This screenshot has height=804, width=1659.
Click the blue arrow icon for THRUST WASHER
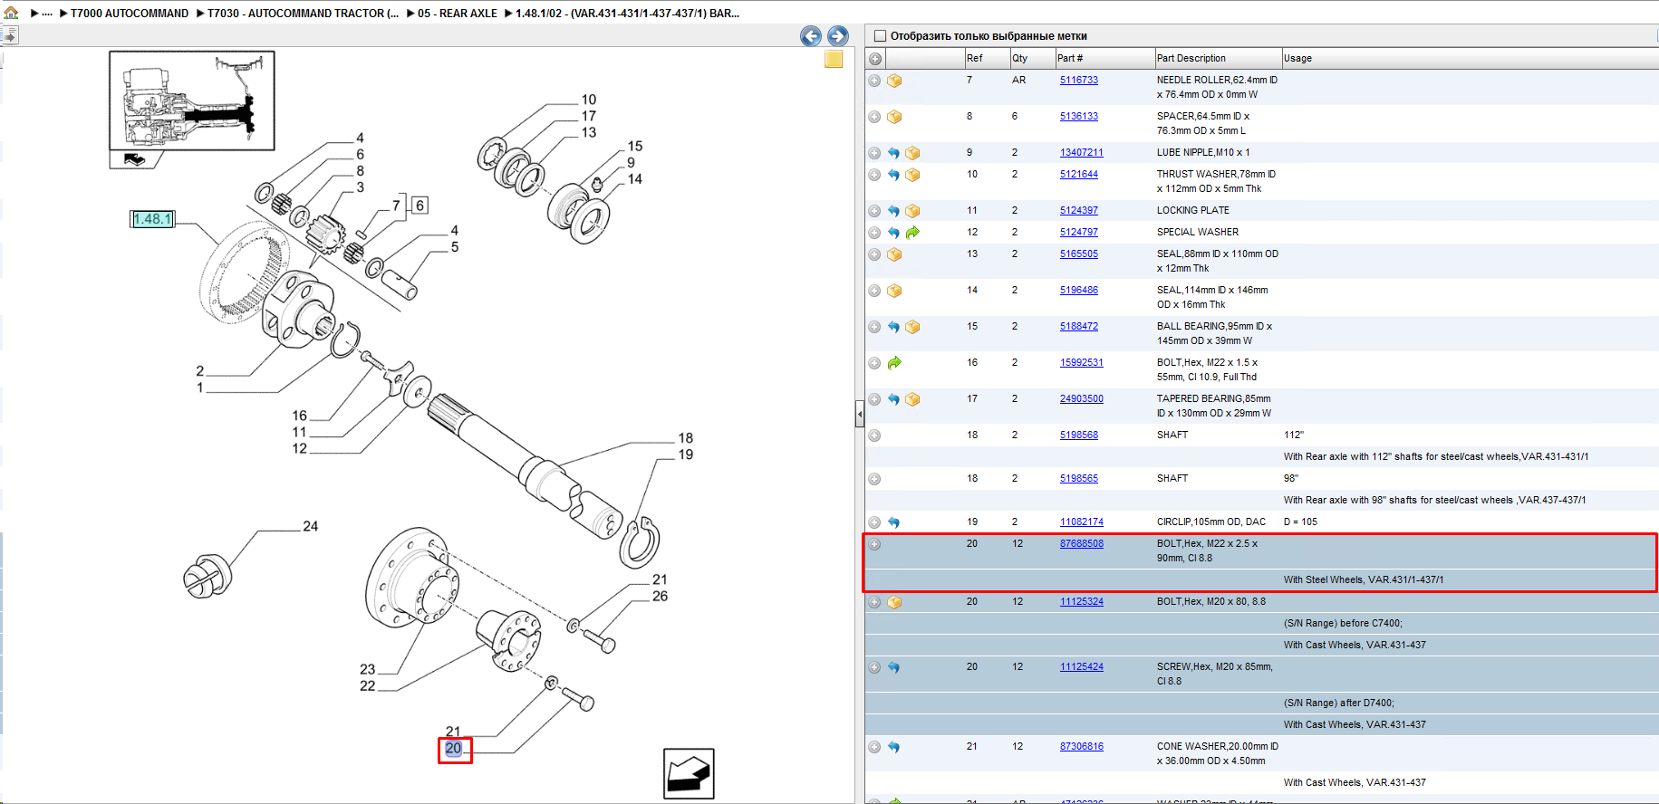(x=894, y=175)
